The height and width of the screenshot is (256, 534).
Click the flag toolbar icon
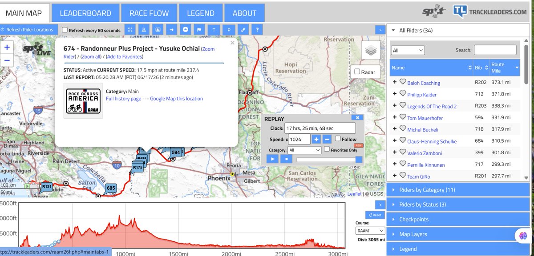pos(199,30)
